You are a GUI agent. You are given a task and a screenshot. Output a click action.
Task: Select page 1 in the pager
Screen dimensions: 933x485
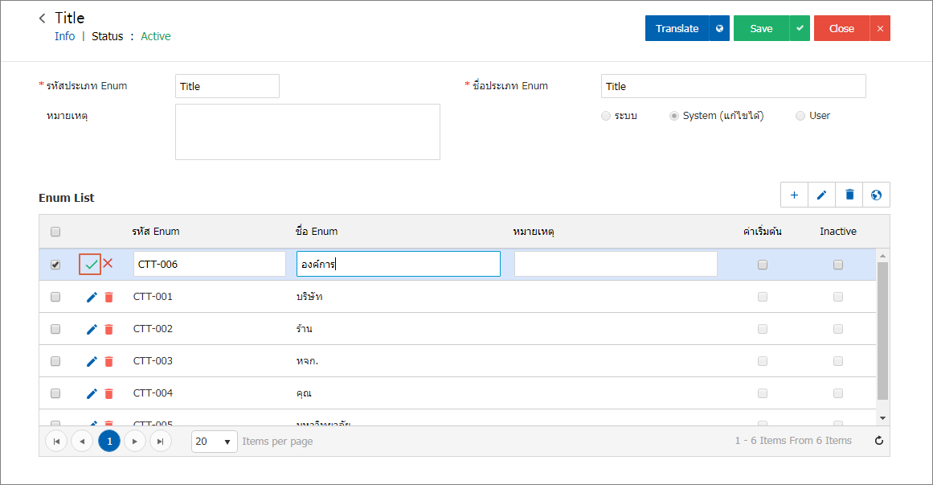pyautogui.click(x=109, y=442)
